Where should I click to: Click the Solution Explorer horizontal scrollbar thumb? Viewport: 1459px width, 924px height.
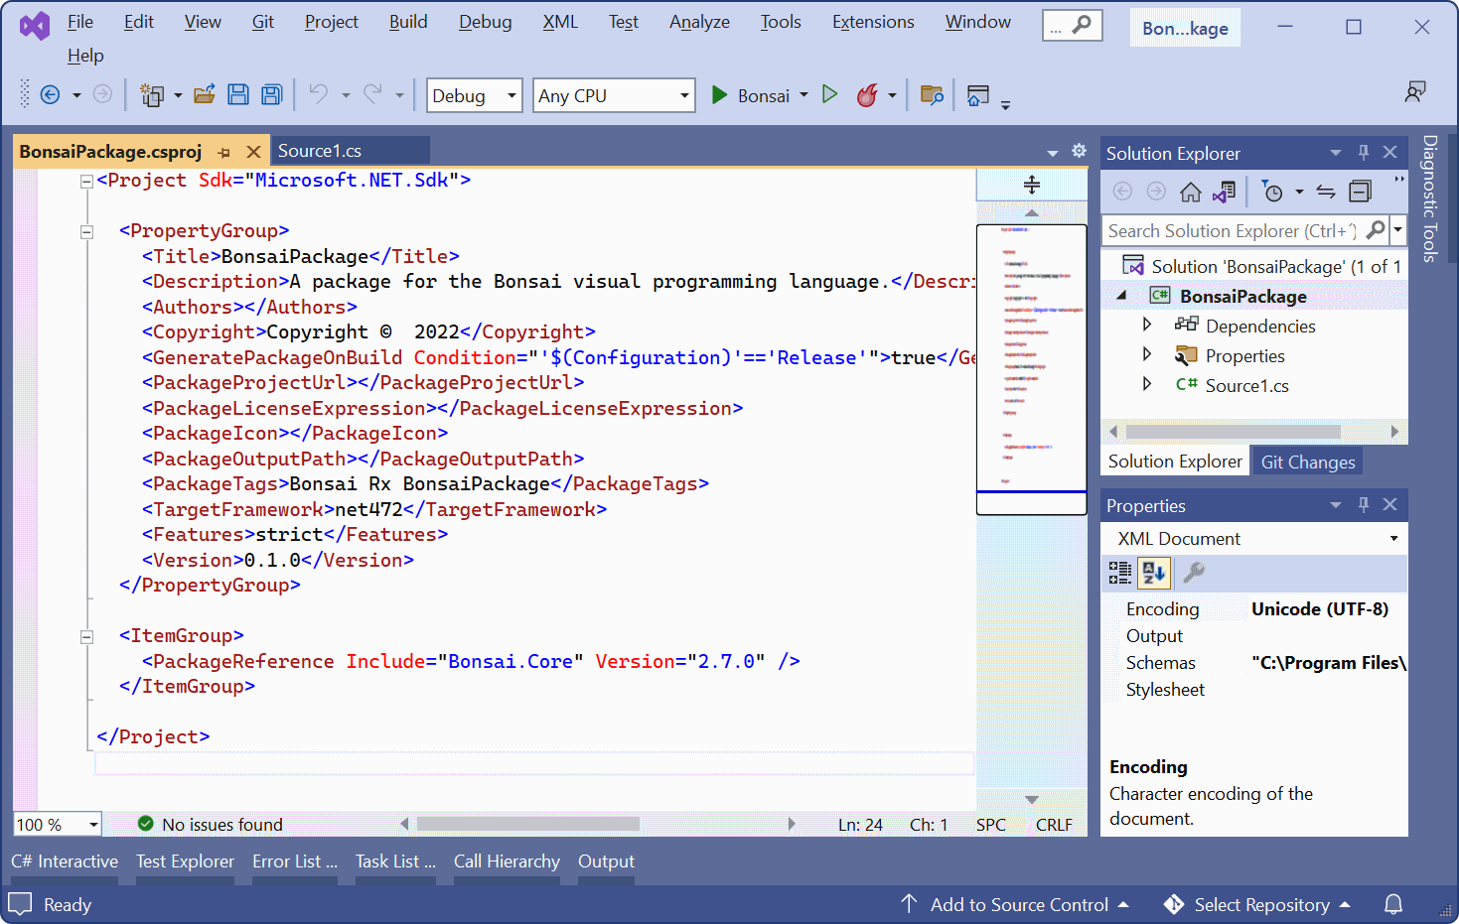point(1233,432)
